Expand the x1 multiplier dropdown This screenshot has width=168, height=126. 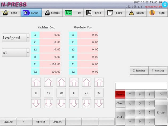click(x=16, y=53)
